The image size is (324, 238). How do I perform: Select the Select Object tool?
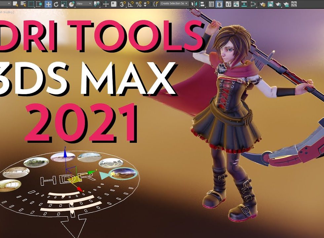click(x=15, y=4)
